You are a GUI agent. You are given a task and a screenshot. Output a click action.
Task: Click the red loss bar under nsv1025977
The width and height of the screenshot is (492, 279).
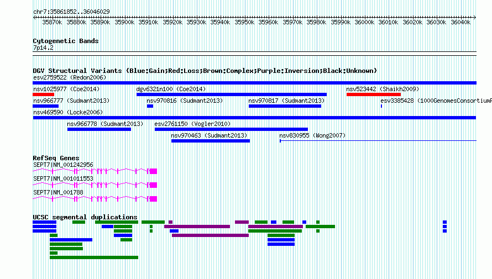(x=44, y=94)
